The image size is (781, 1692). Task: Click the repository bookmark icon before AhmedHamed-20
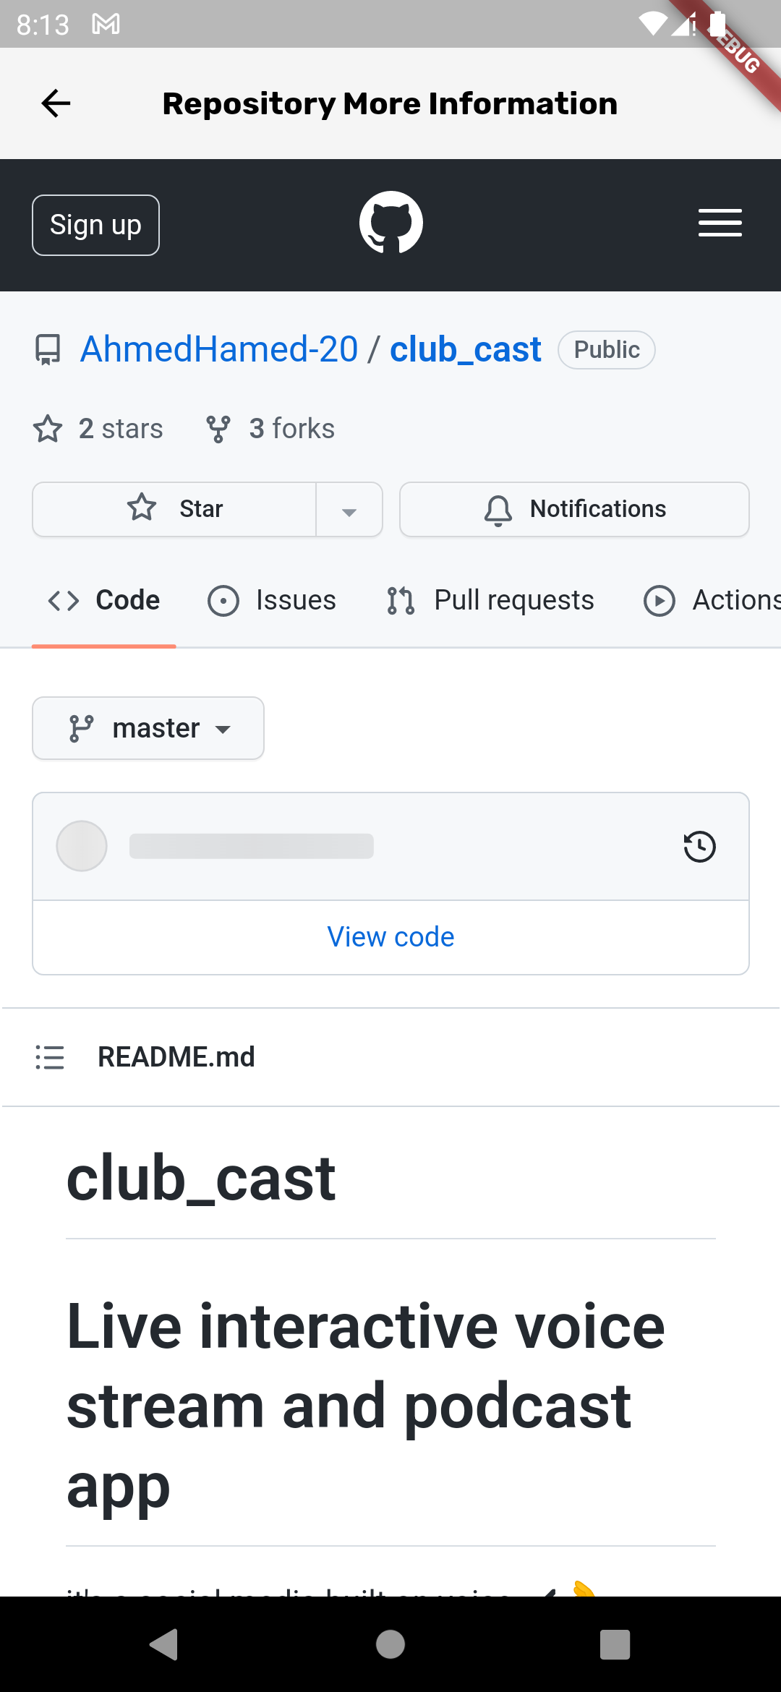[48, 350]
